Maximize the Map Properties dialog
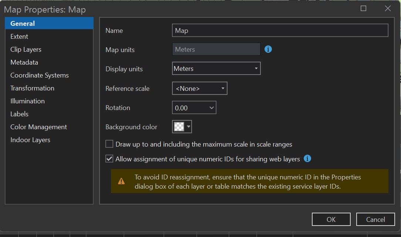401x237 pixels. 363,8
